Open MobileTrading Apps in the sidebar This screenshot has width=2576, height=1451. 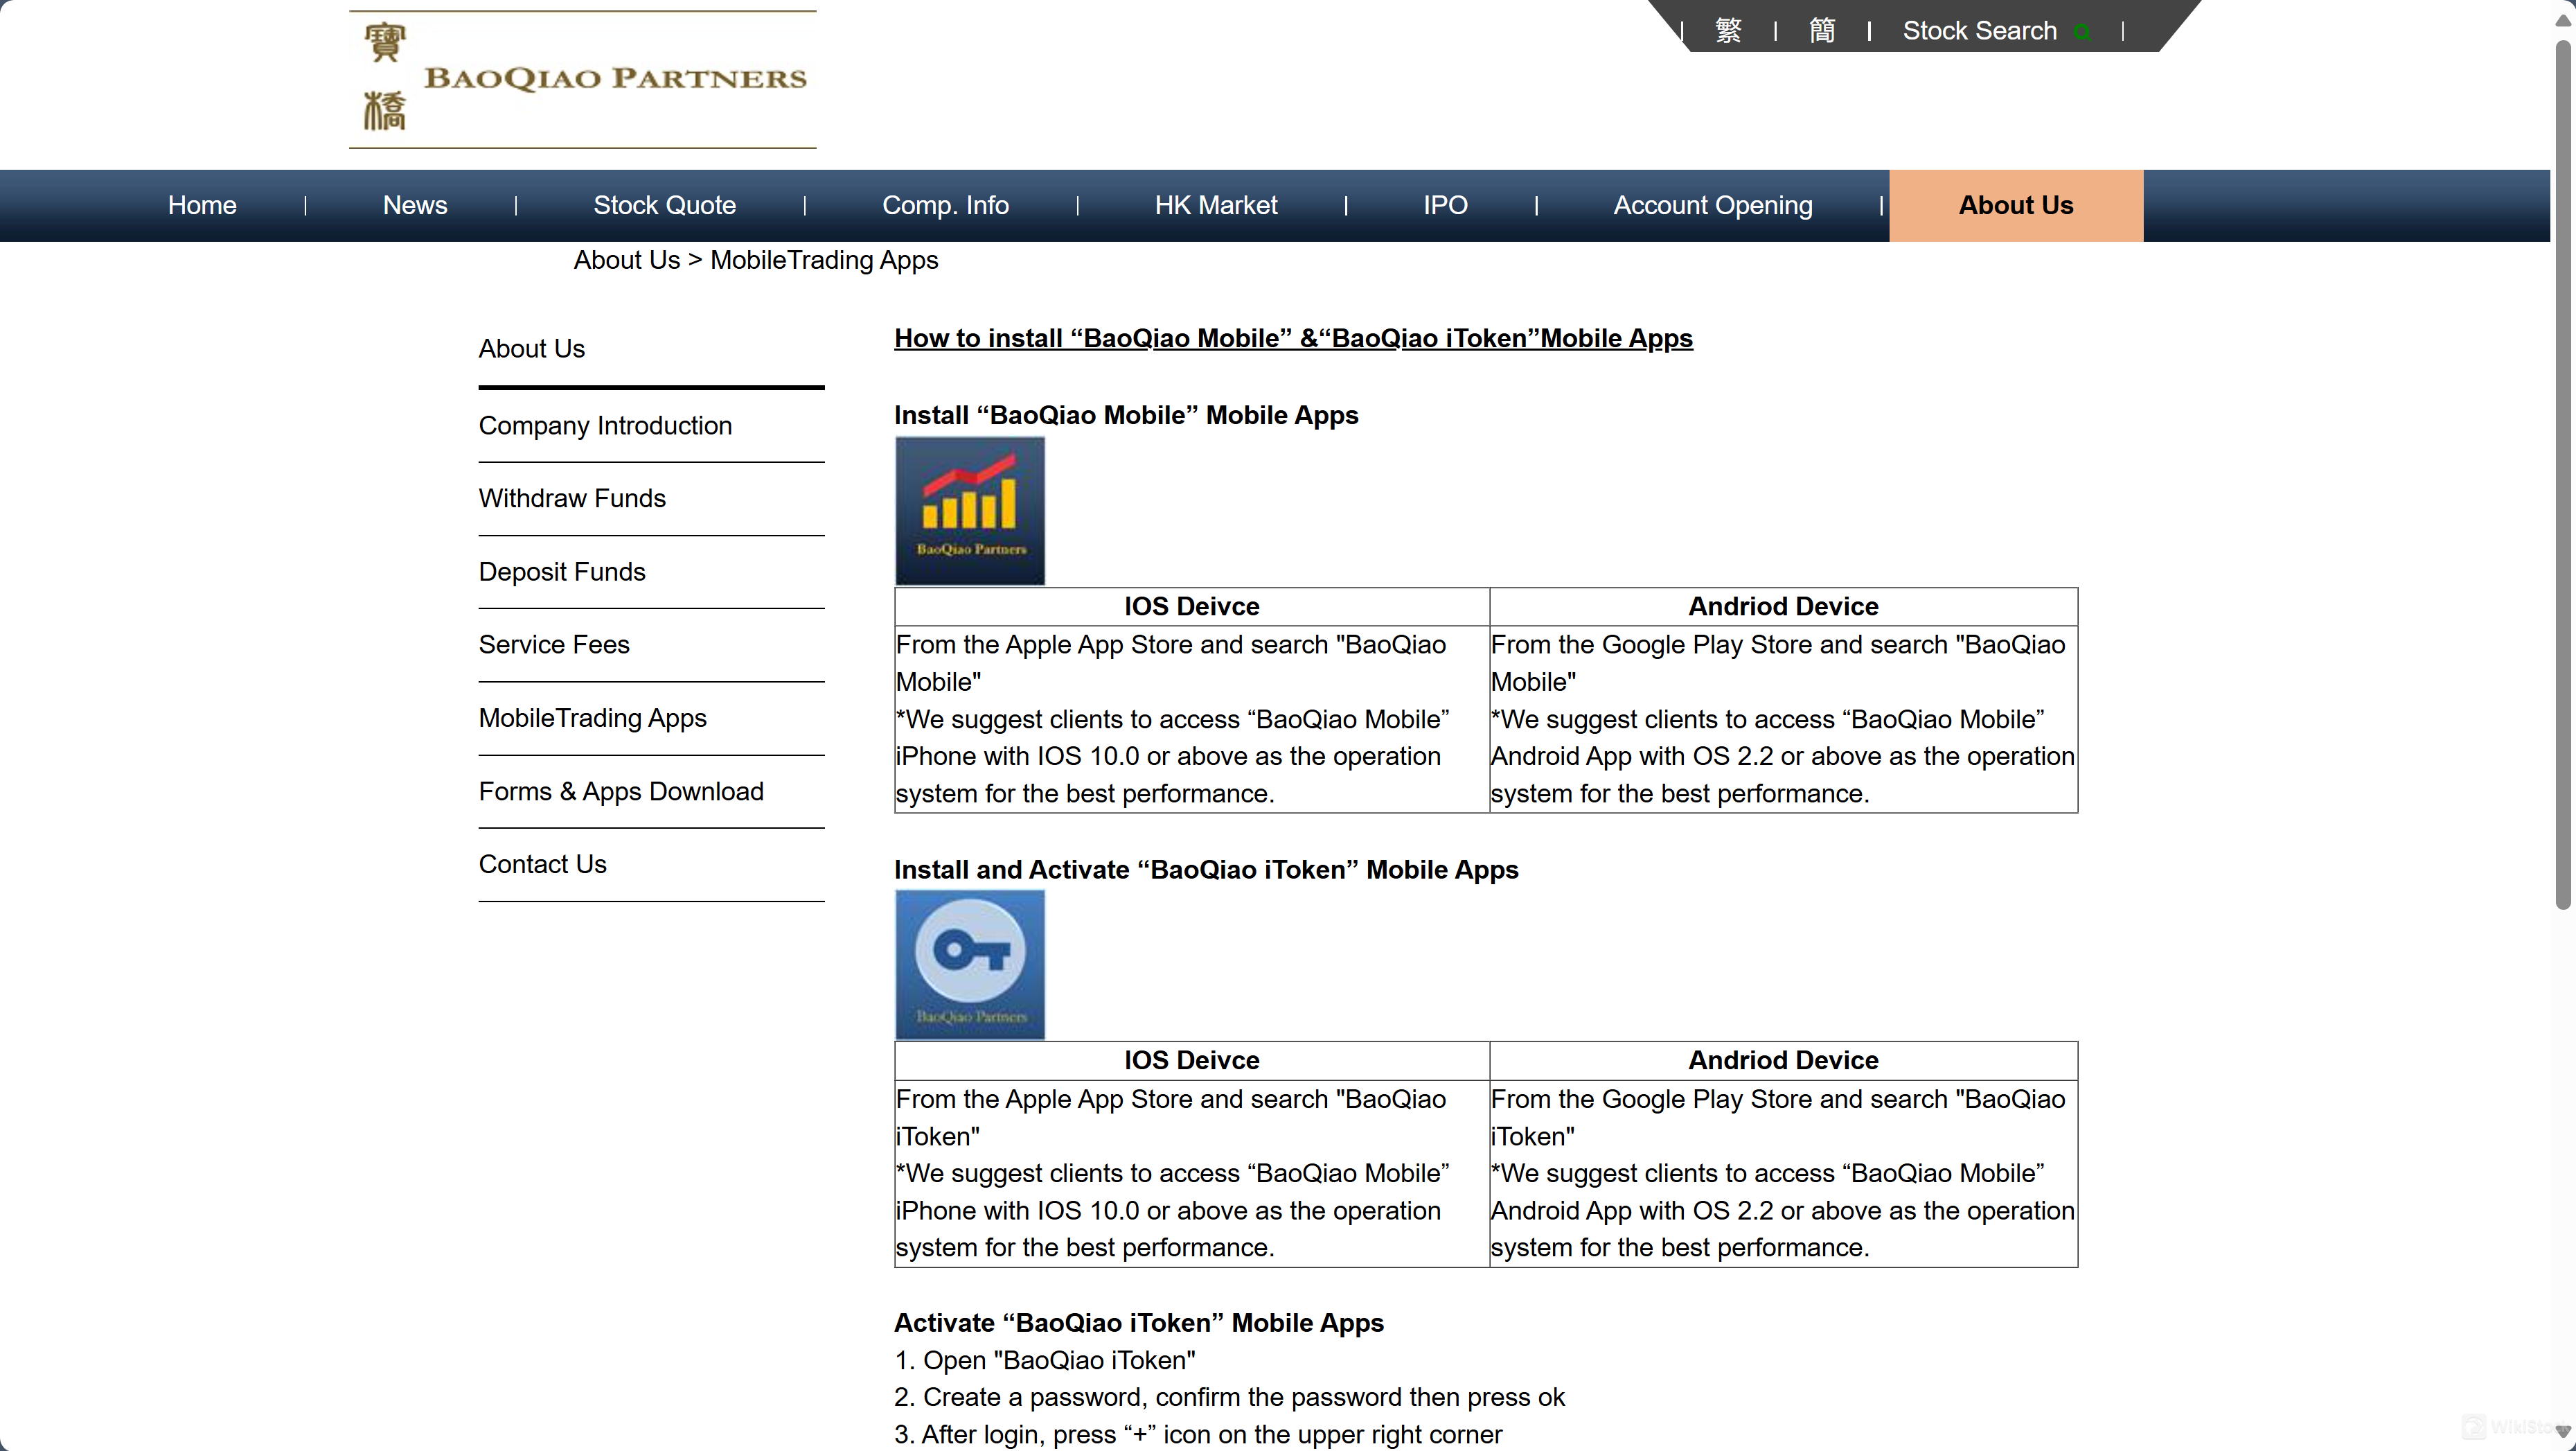tap(592, 717)
